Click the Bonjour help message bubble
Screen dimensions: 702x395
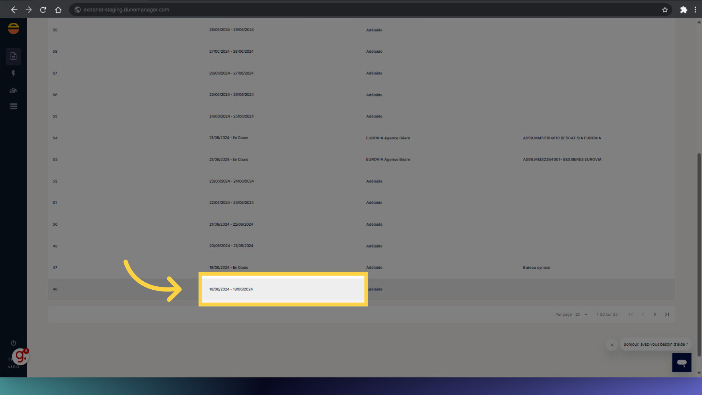656,345
